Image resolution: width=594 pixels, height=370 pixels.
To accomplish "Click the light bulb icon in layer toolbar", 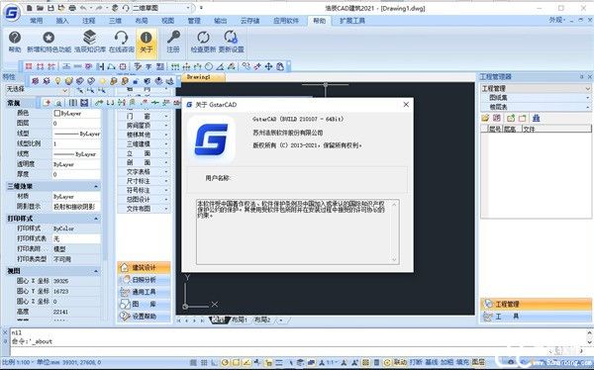I will (x=57, y=81).
